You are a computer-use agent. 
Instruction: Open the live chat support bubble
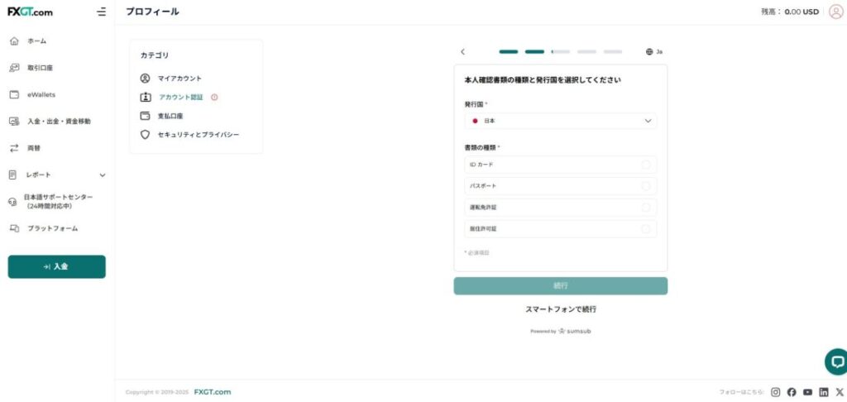click(837, 361)
